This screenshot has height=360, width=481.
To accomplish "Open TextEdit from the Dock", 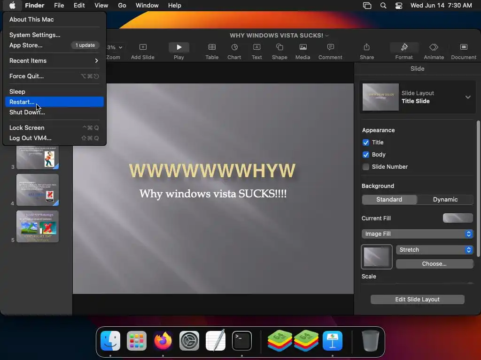I will [x=215, y=341].
